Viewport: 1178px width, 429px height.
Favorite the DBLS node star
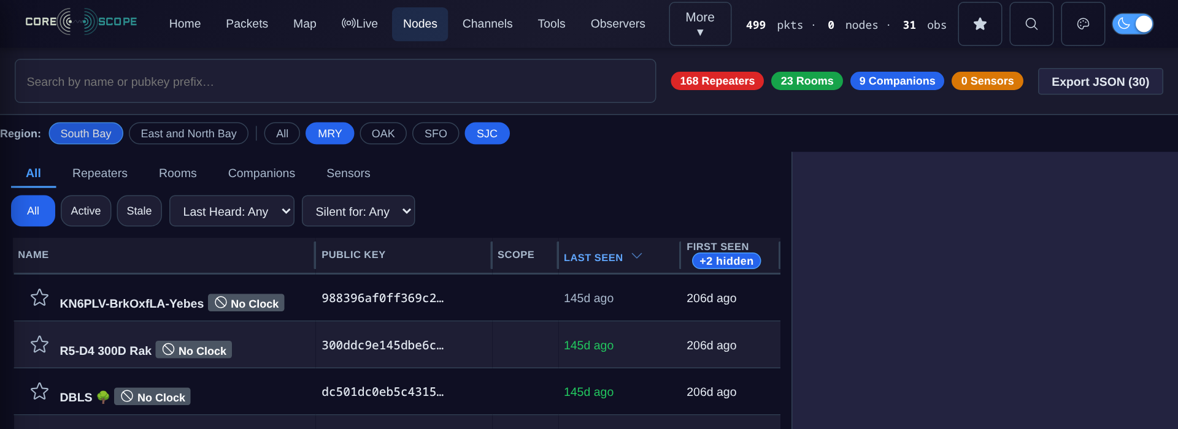click(39, 391)
